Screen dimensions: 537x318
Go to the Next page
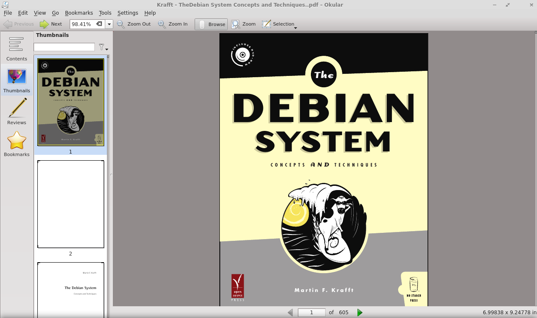pyautogui.click(x=50, y=24)
